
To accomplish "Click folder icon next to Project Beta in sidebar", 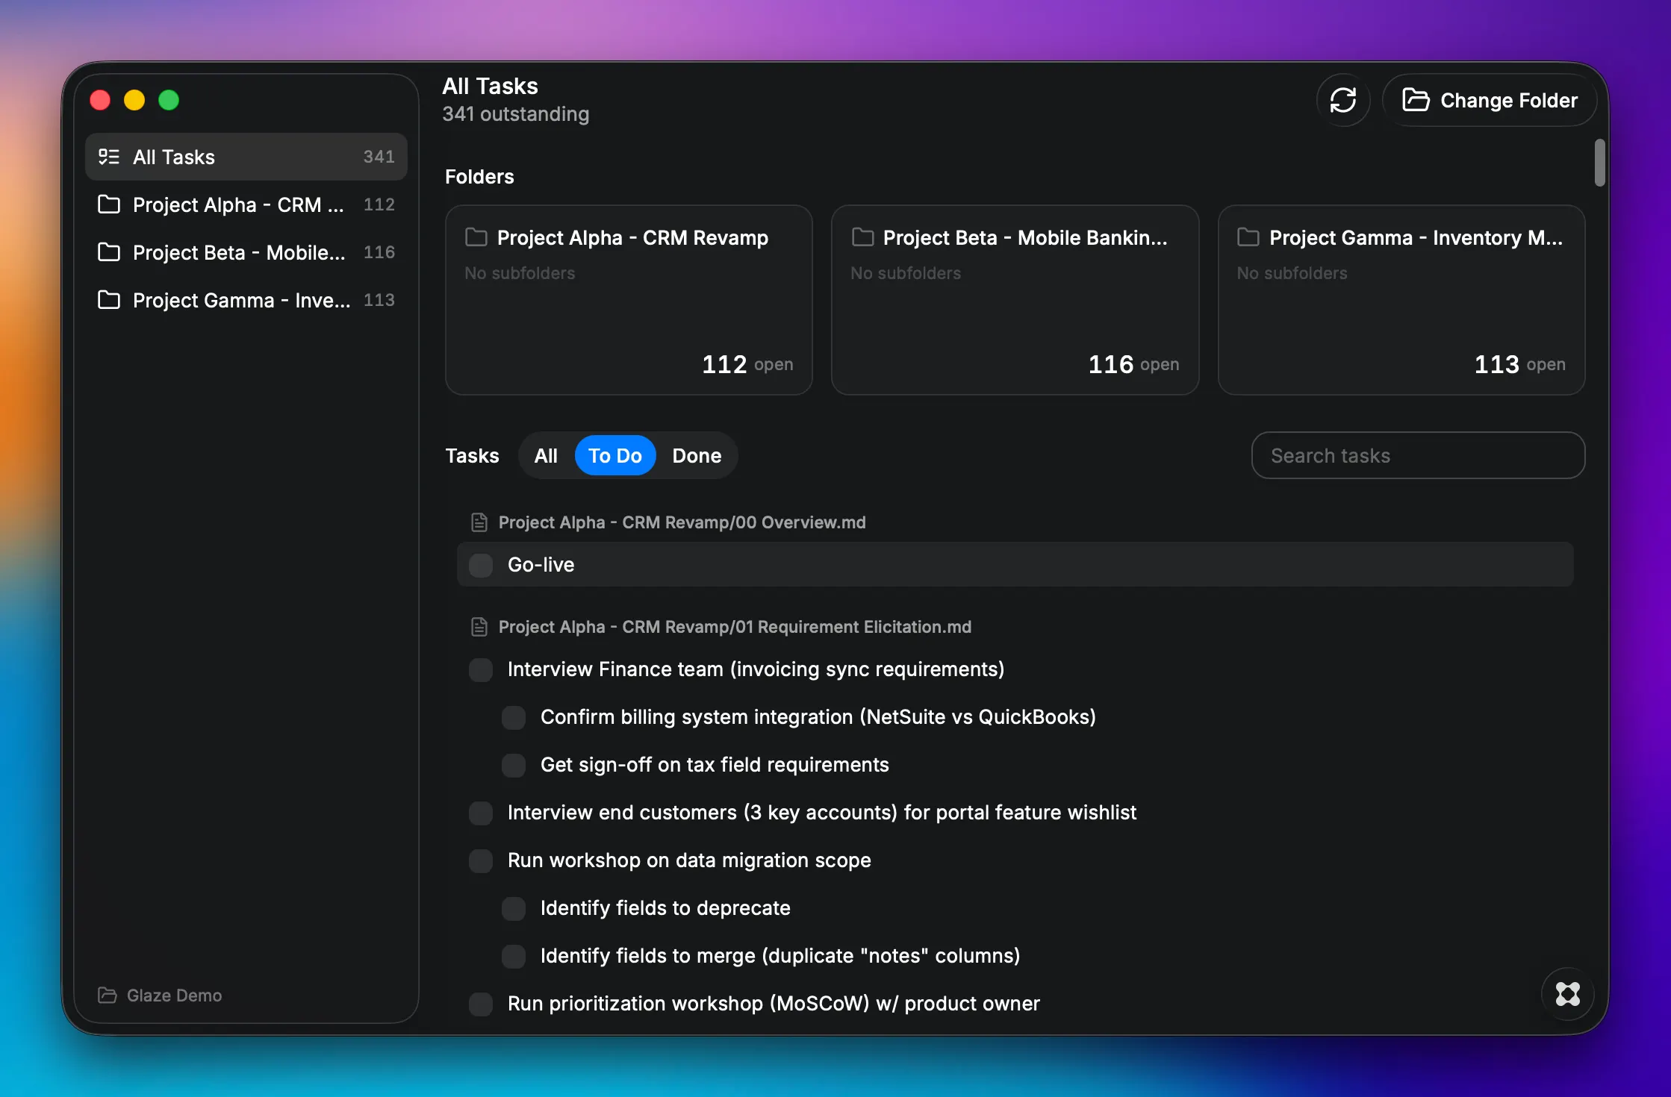I will 109,252.
